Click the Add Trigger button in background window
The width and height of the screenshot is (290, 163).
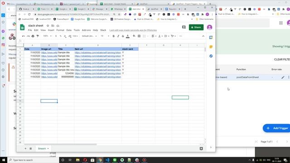click(277, 128)
